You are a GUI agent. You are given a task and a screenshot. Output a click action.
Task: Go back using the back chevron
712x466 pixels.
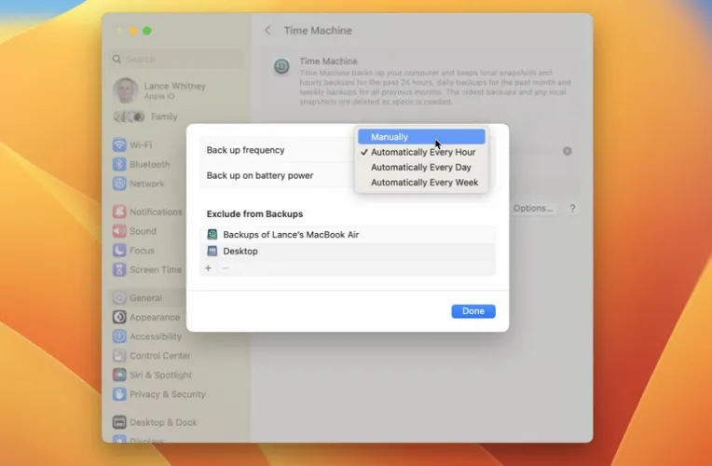tap(268, 31)
